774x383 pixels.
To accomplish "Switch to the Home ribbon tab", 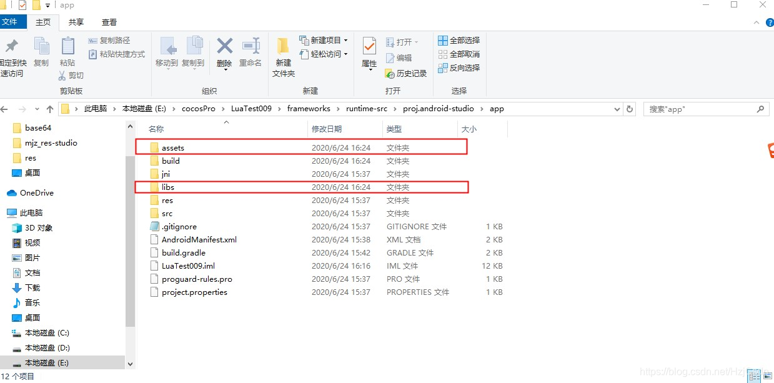I will pos(43,22).
